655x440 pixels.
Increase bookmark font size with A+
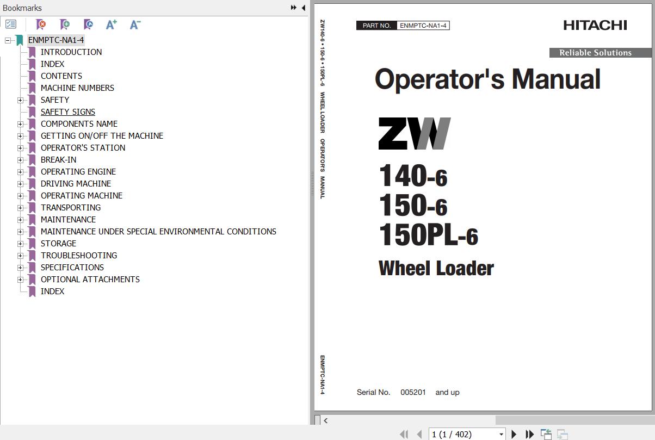pyautogui.click(x=112, y=24)
